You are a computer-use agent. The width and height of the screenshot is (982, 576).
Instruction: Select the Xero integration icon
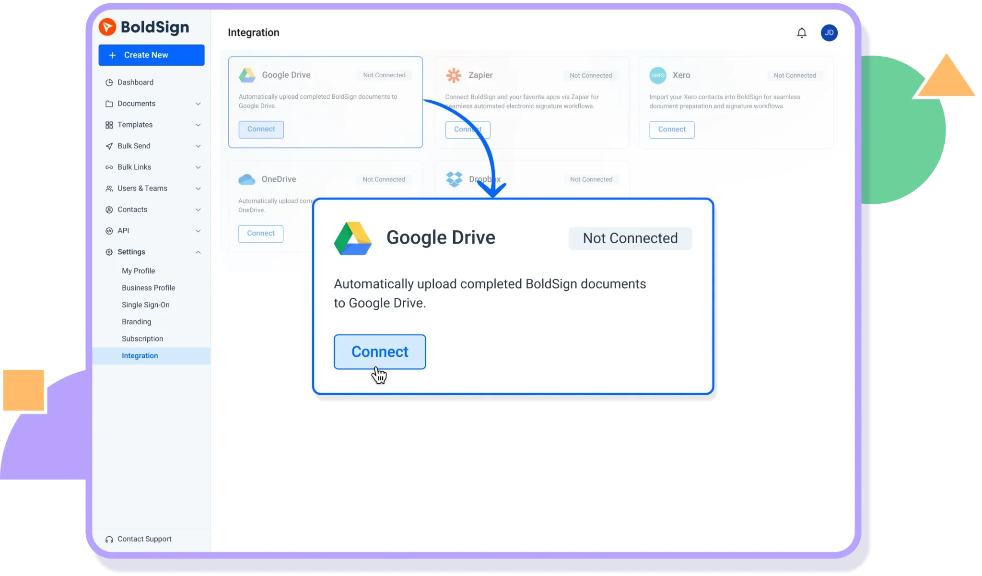(x=658, y=75)
